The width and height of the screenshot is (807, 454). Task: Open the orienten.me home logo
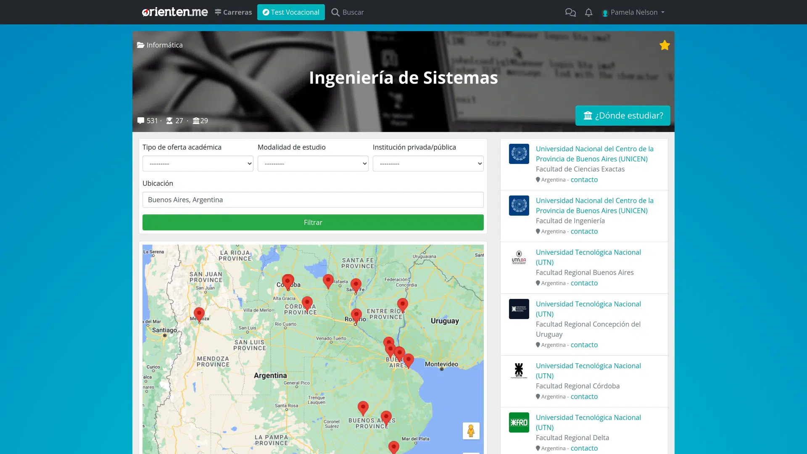175,12
